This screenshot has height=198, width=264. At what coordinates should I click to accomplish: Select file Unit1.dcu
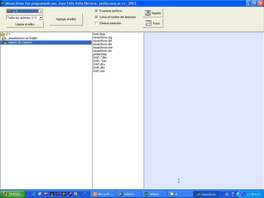click(99, 64)
